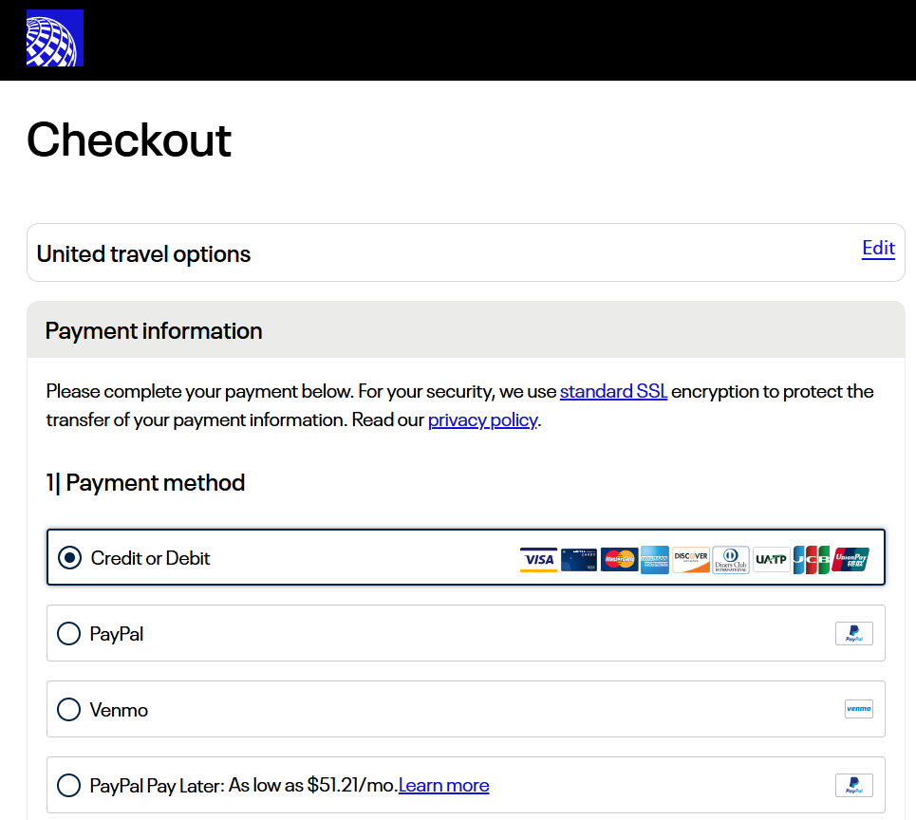Open Learn more about Pay Later

pos(443,786)
